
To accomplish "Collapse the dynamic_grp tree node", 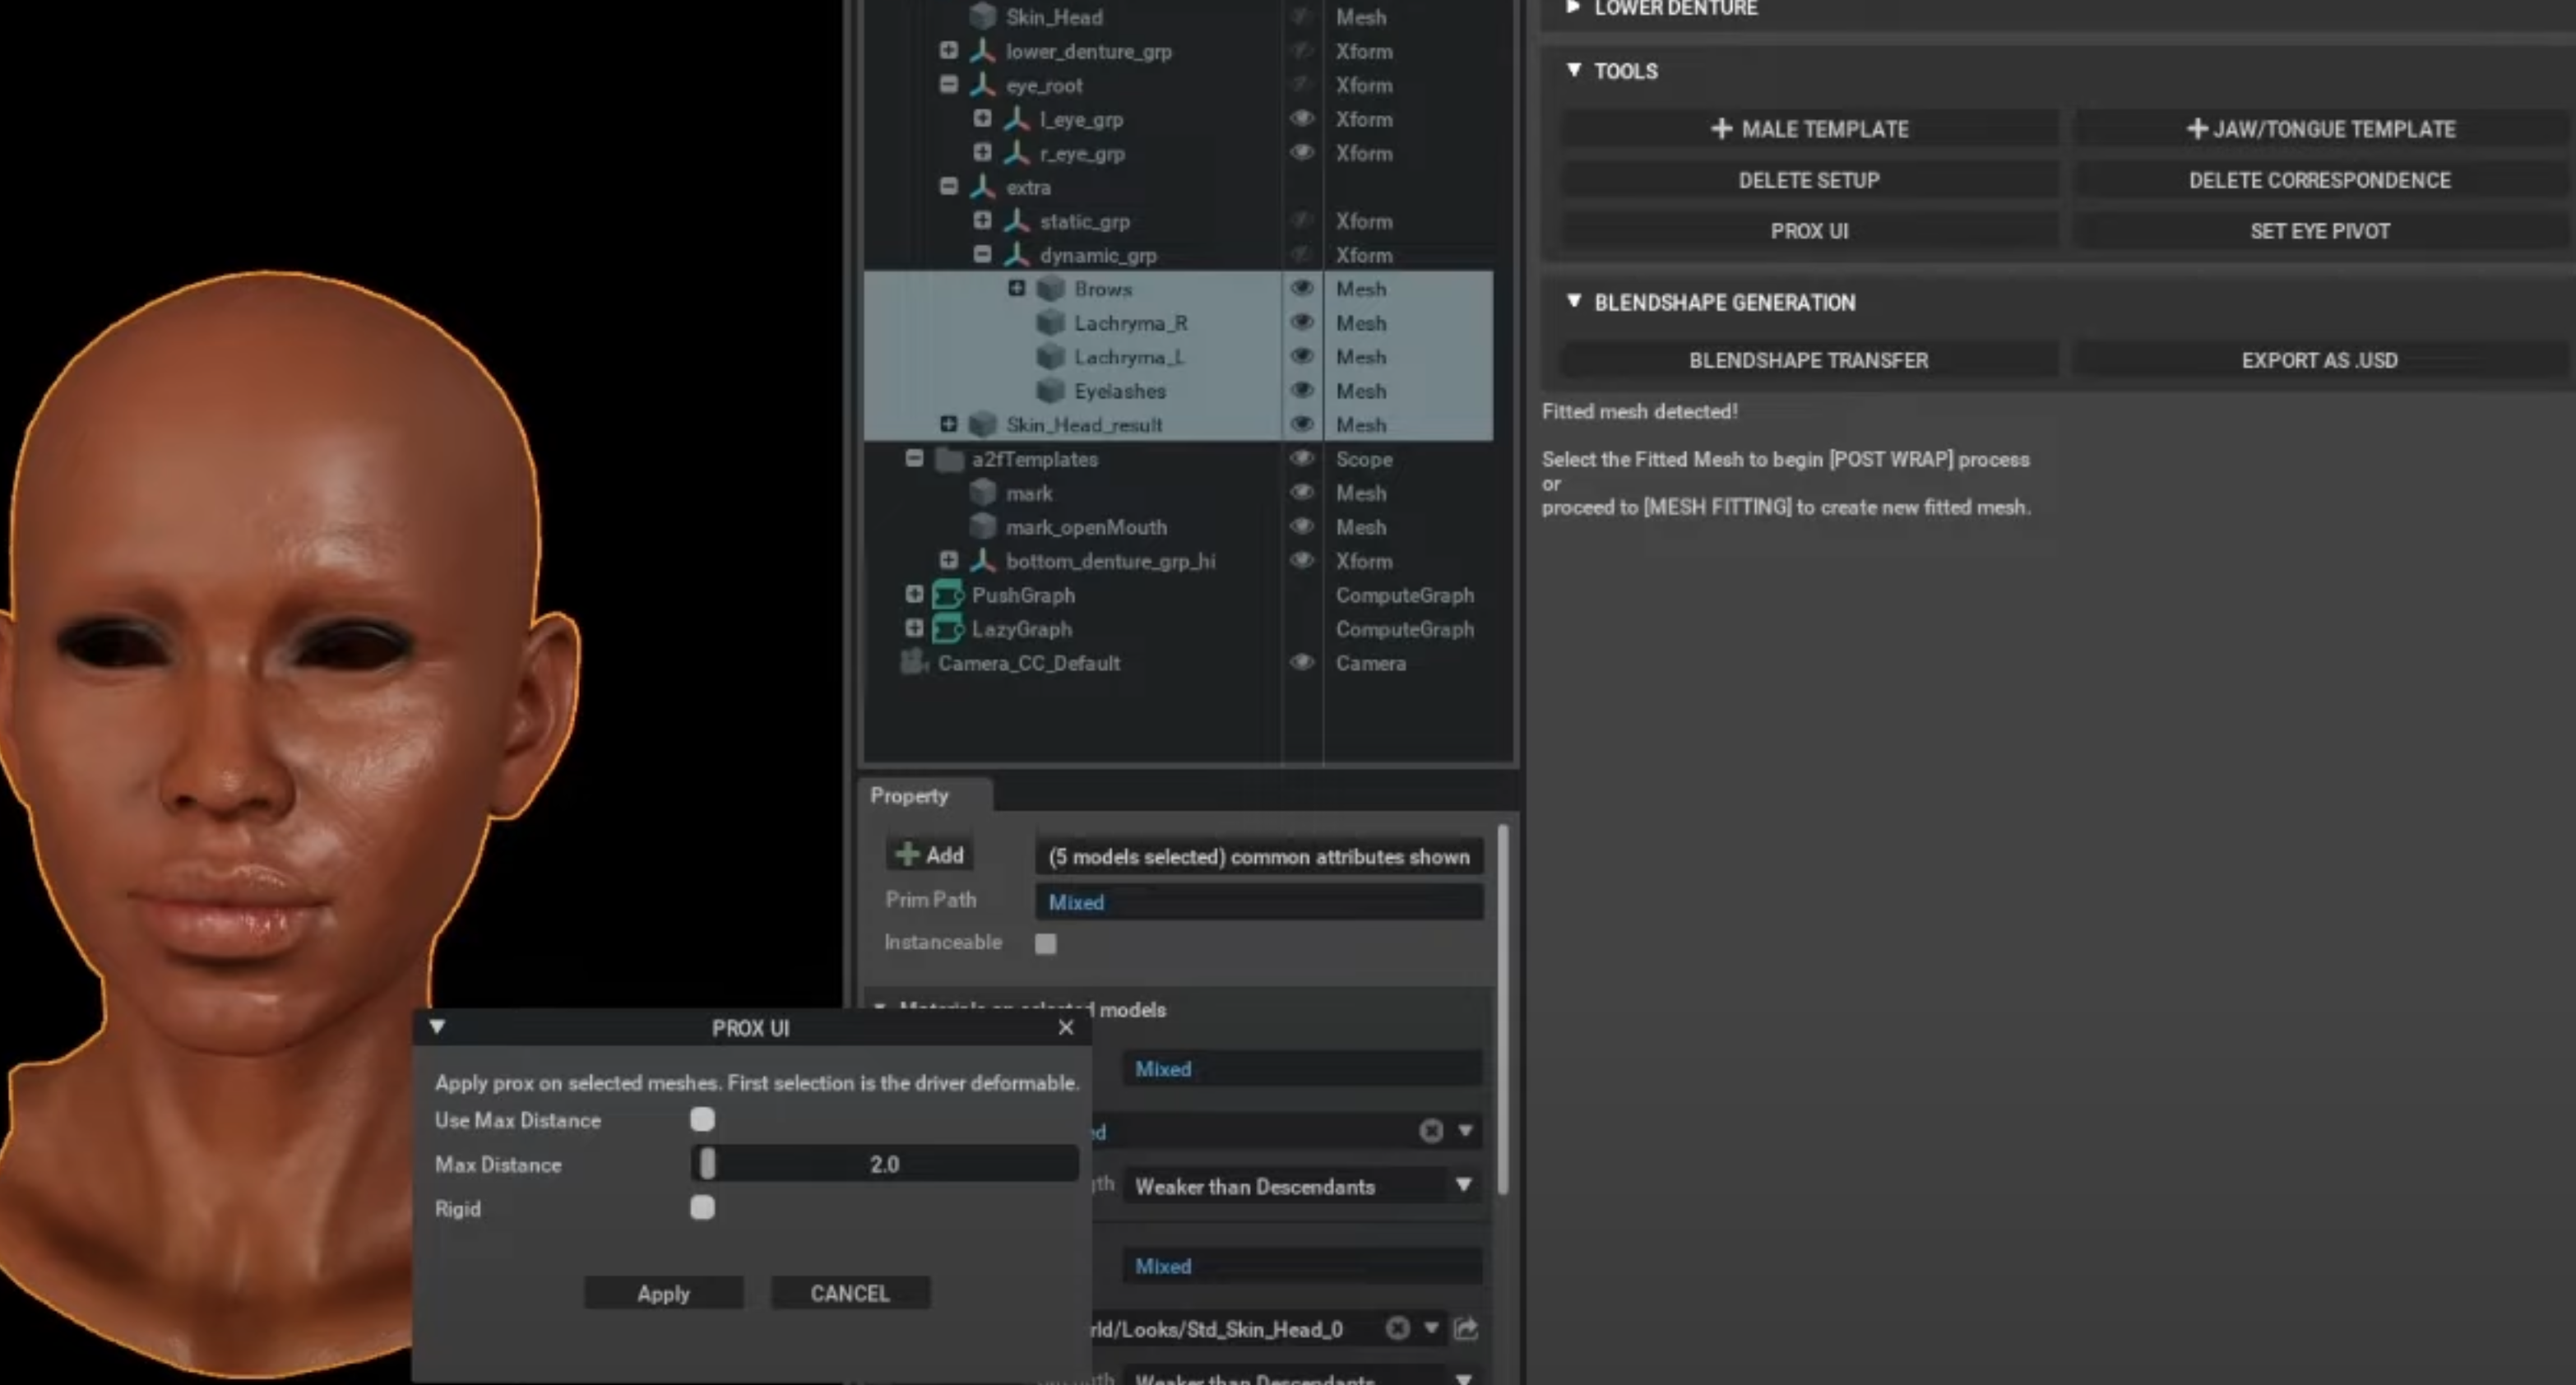I will pos(982,255).
